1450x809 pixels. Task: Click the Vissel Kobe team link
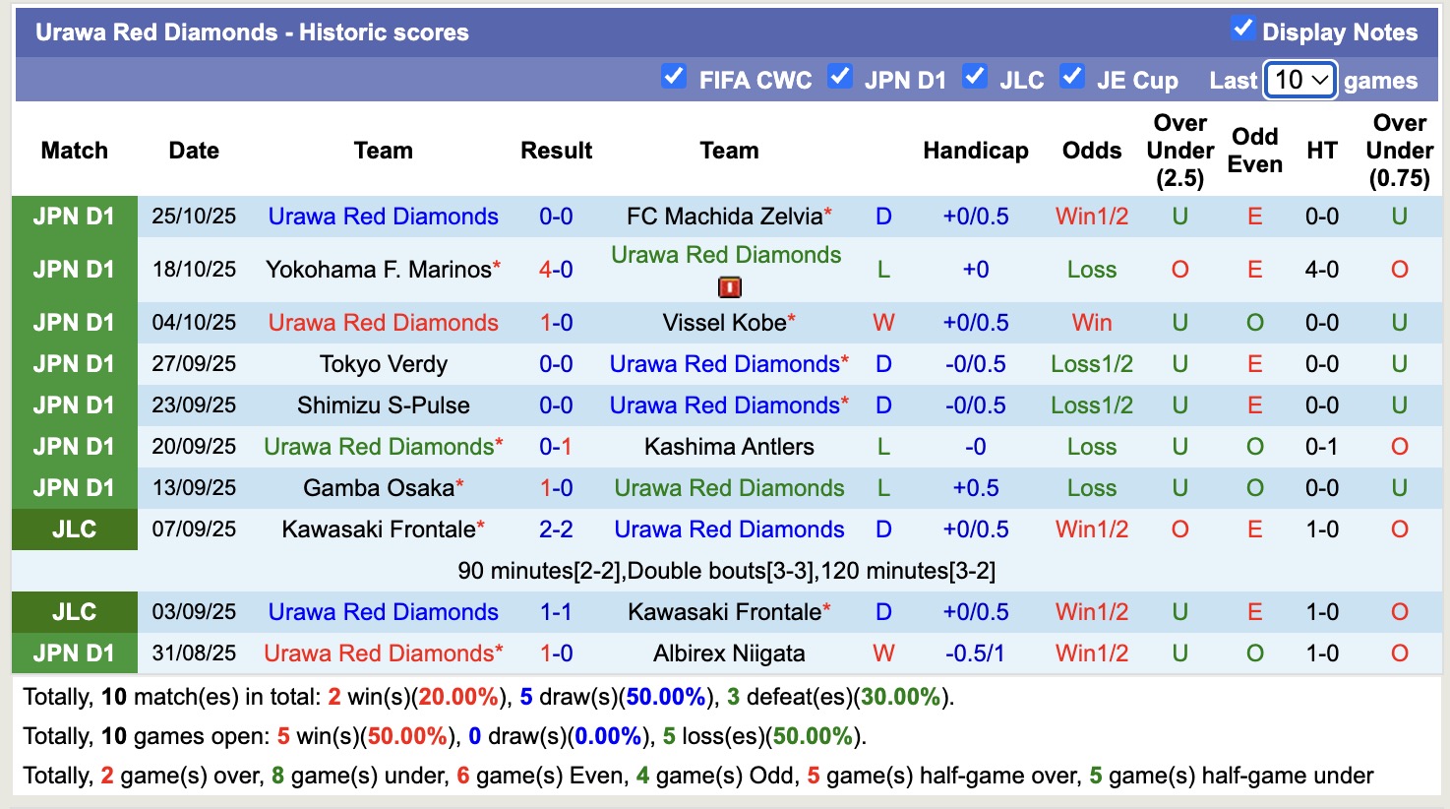tap(721, 322)
